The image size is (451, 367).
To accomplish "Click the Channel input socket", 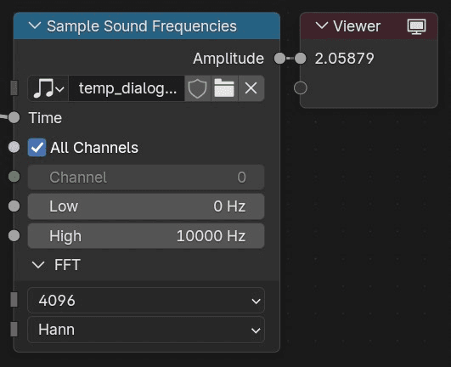I will 14,177.
